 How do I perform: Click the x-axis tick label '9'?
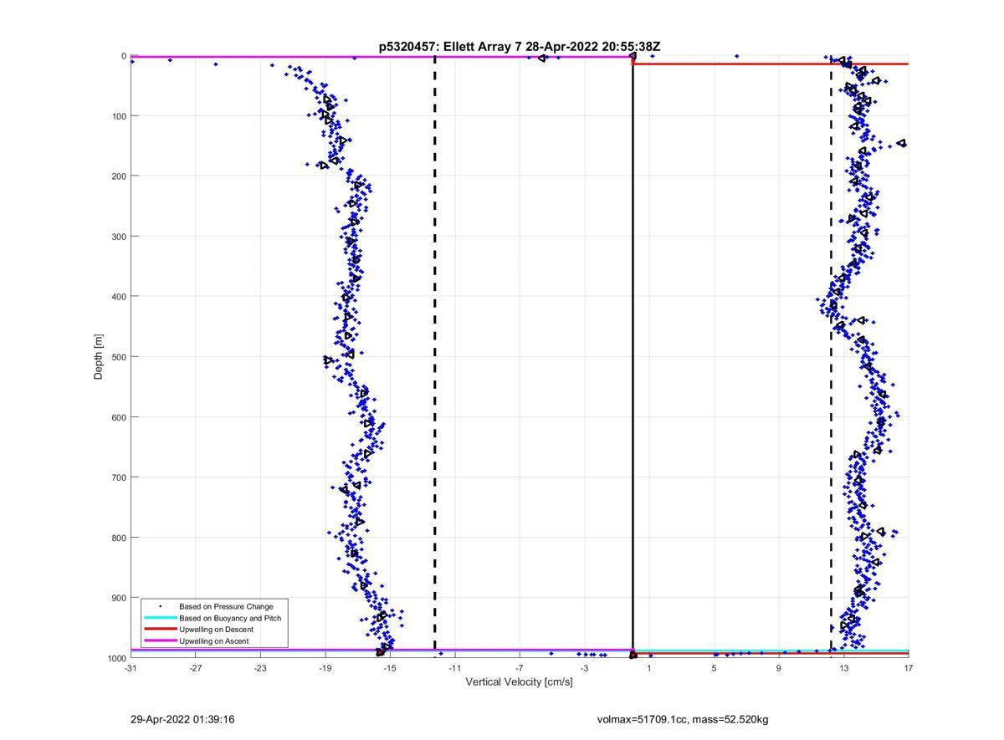[779, 668]
